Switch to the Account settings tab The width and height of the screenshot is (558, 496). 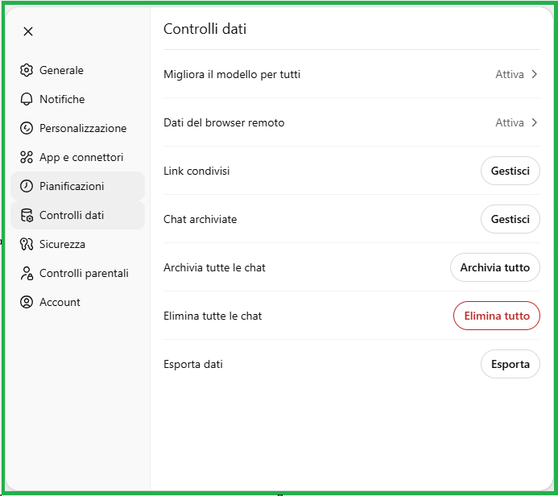60,302
